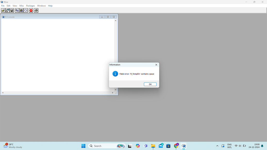The height and width of the screenshot is (150, 267).
Task: Open the Help menu
Action: pos(50,6)
